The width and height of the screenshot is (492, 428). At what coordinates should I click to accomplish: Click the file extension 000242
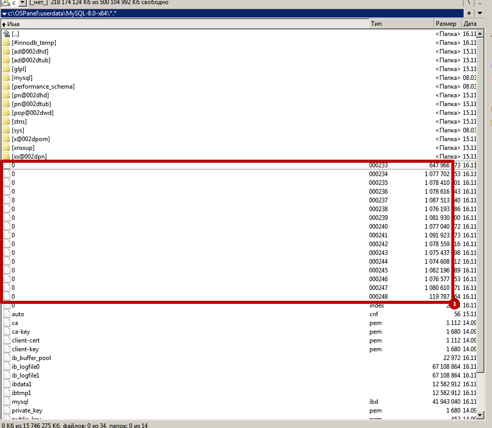point(379,245)
